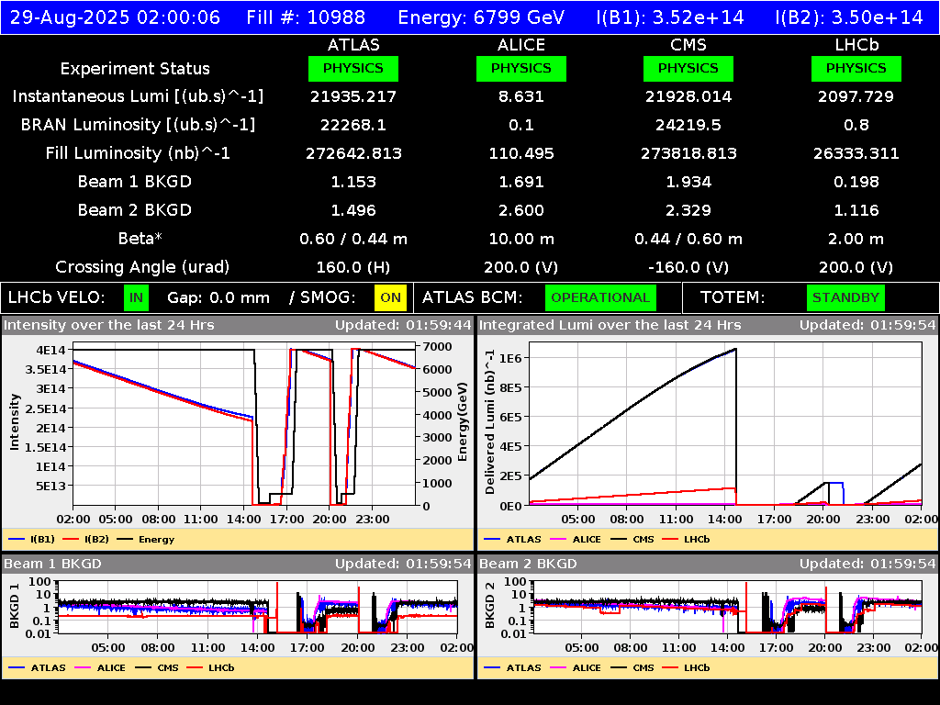Click ALICE legend in Integrated Lumi chart

576,539
